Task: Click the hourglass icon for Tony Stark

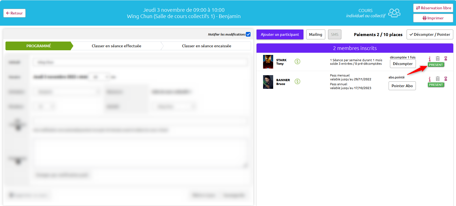Action: coord(446,58)
